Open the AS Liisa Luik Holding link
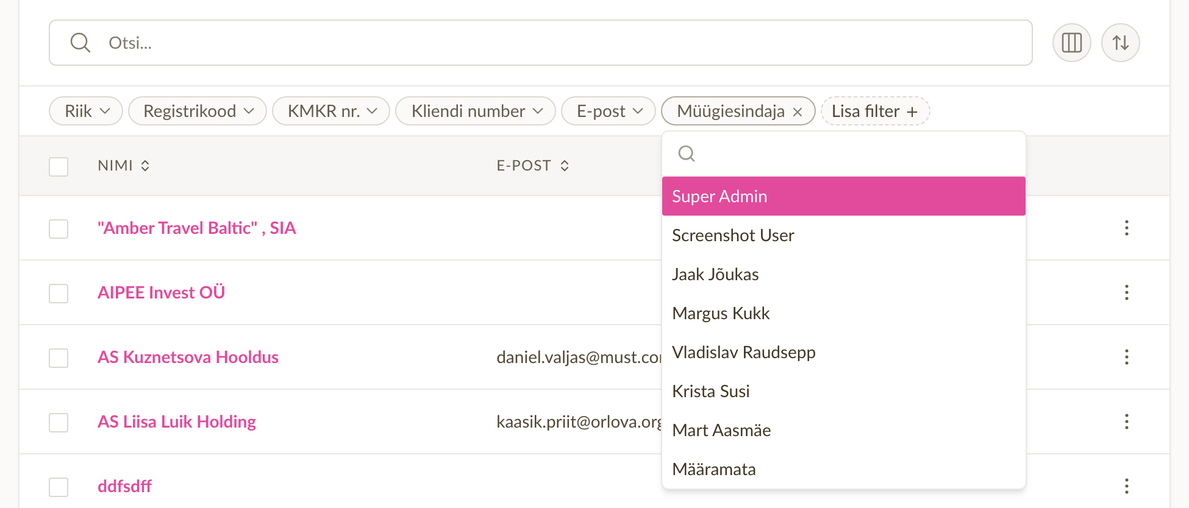This screenshot has width=1189, height=508. [x=177, y=422]
